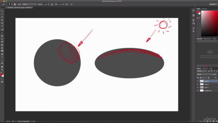Select the Eyedropper tool
Screen dimensions: 218x123
(2, 26)
